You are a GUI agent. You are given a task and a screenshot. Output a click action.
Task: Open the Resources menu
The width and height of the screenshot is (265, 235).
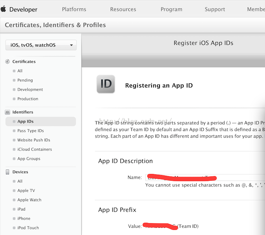(x=123, y=9)
